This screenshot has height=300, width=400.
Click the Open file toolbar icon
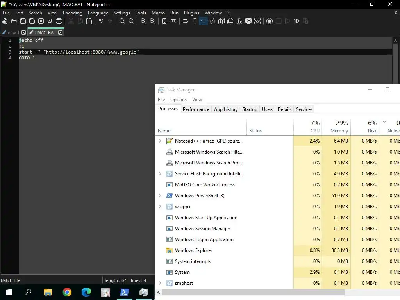14,21
